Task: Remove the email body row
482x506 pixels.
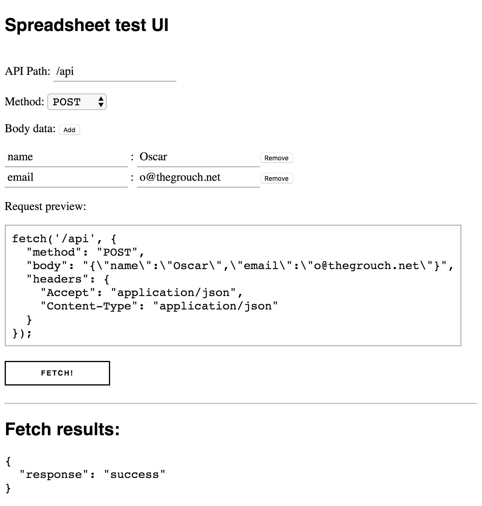Action: [276, 178]
